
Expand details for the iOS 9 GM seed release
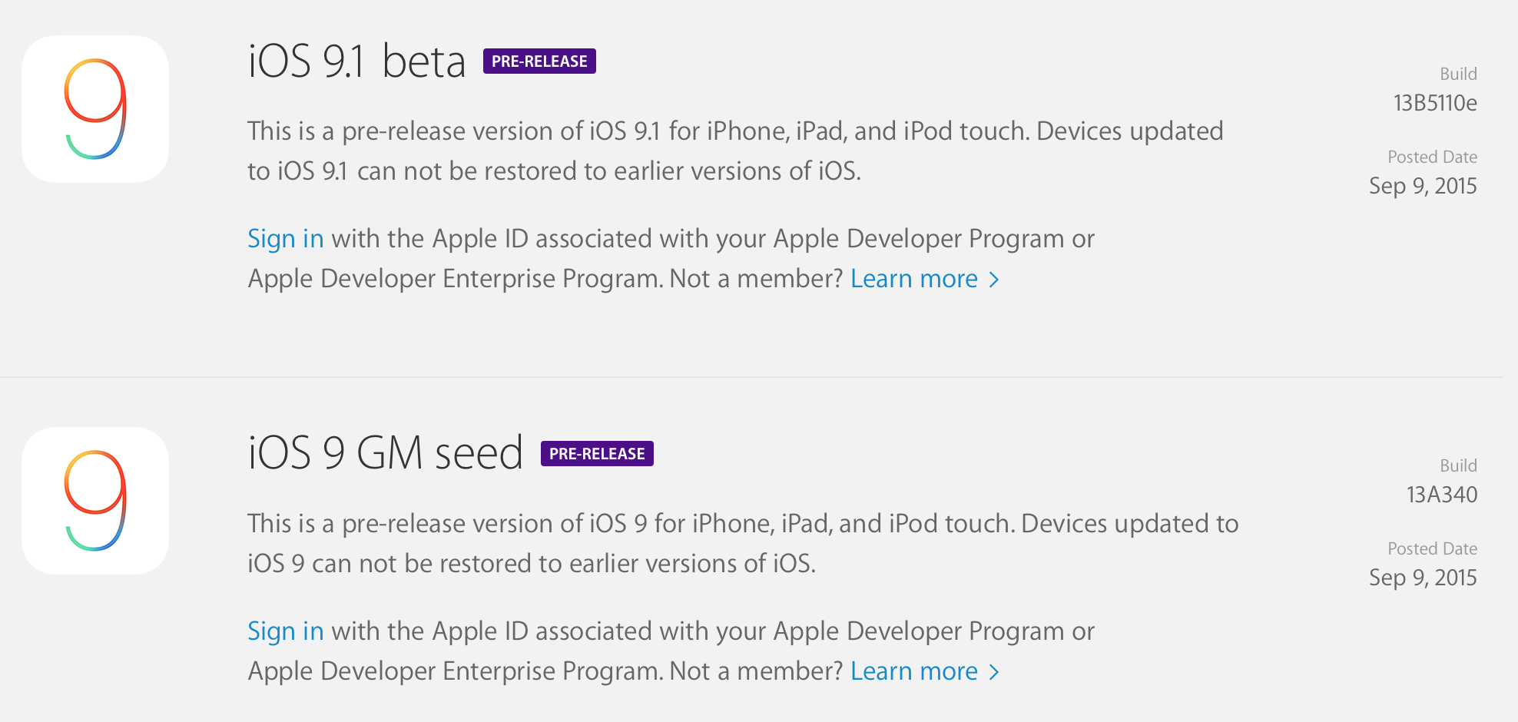(384, 453)
